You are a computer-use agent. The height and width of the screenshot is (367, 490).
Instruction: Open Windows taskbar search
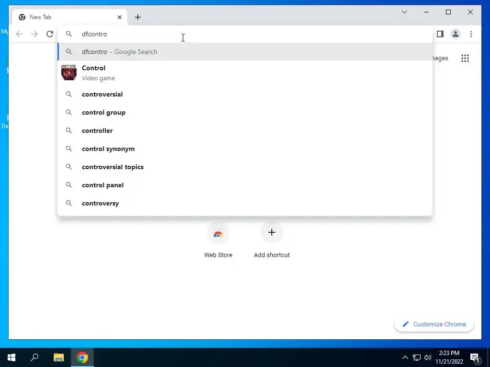click(x=34, y=357)
